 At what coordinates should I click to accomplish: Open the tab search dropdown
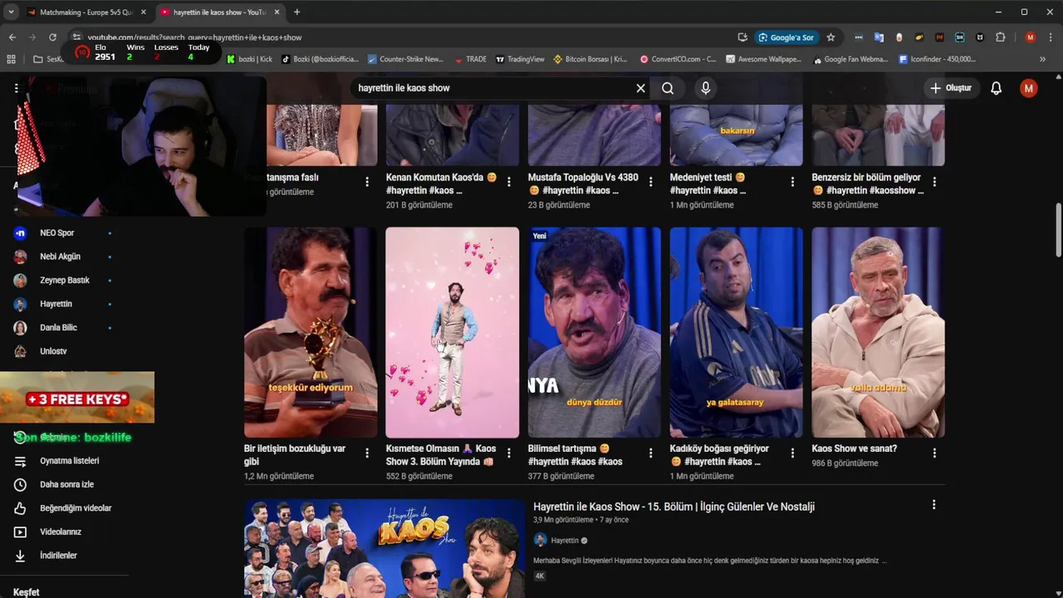pyautogui.click(x=11, y=12)
